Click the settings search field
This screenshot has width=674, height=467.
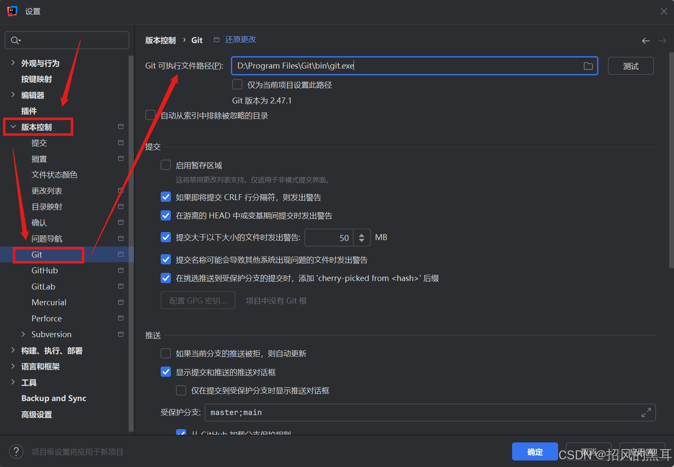67,40
